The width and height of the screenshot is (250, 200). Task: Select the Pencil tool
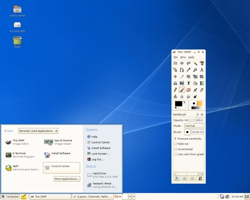click(x=175, y=90)
